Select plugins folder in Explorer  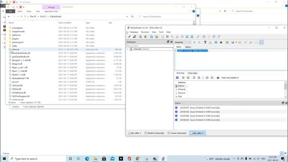15,39
